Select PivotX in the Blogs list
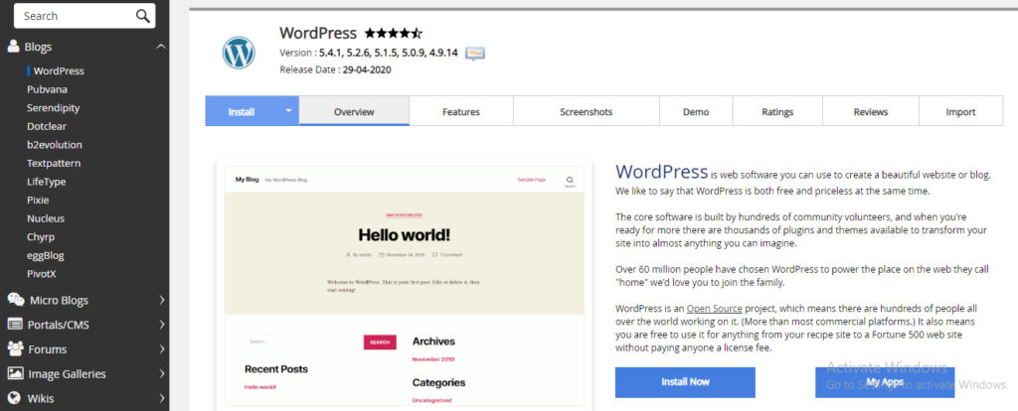 tap(42, 274)
